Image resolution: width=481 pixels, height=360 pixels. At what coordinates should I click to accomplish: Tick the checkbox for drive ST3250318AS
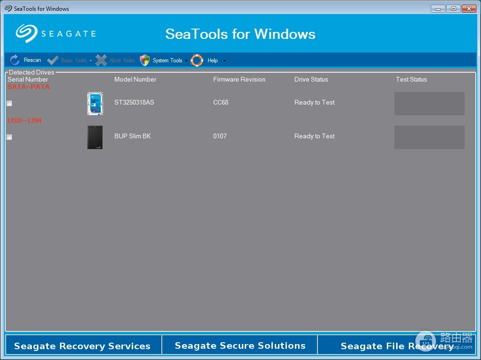coord(9,103)
